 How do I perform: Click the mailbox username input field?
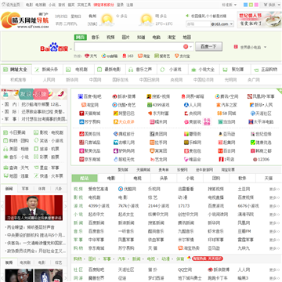(198, 24)
